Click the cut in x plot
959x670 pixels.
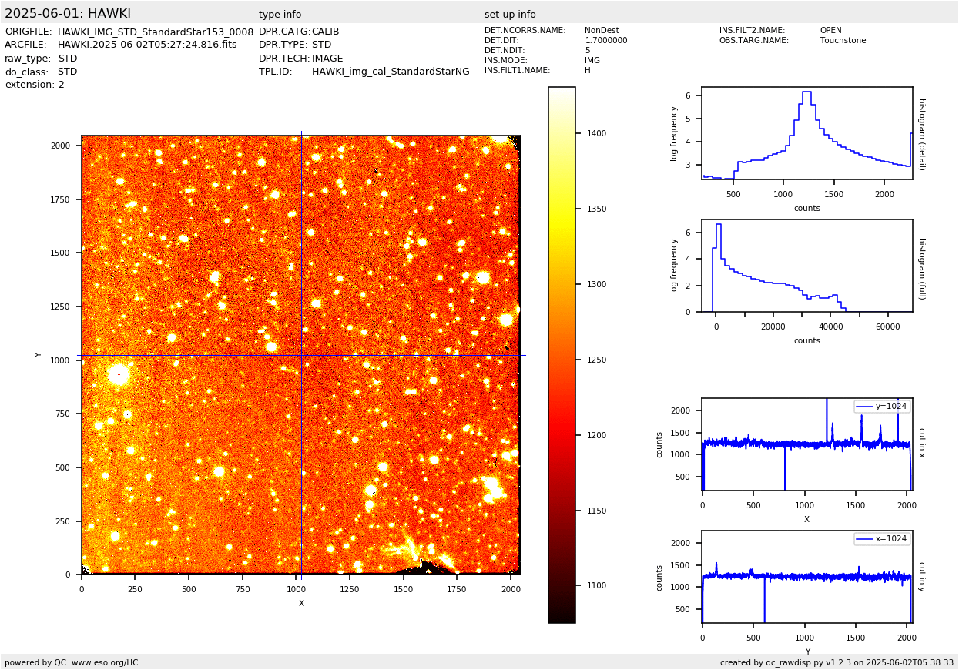(806, 444)
